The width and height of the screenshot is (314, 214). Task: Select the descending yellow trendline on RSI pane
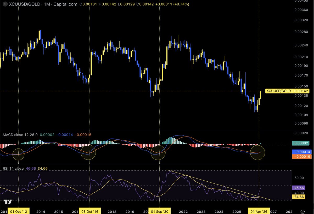pyautogui.click(x=220, y=185)
